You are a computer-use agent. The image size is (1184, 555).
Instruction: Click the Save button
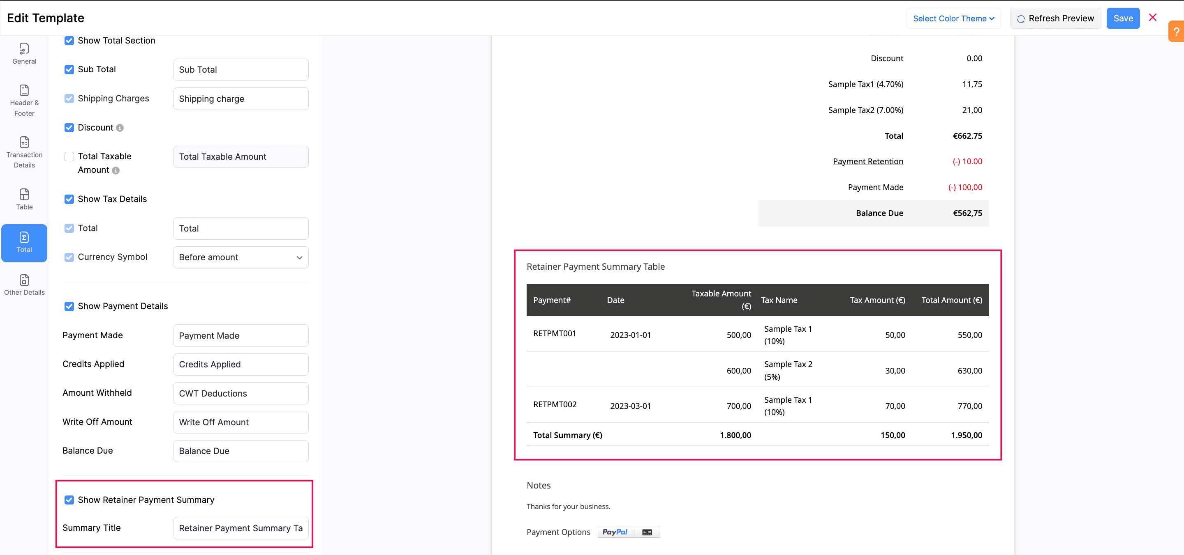[1123, 18]
